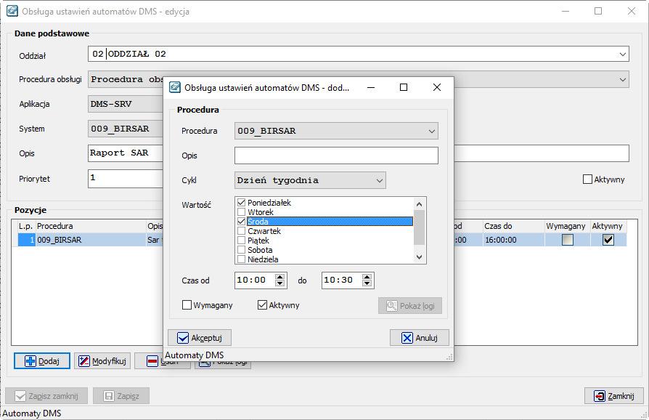Click the Anuluj button in the dialog
This screenshot has width=649, height=420.
(x=420, y=338)
